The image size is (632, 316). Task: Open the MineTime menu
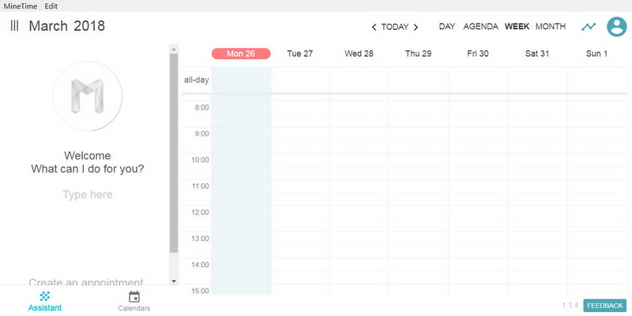click(21, 6)
